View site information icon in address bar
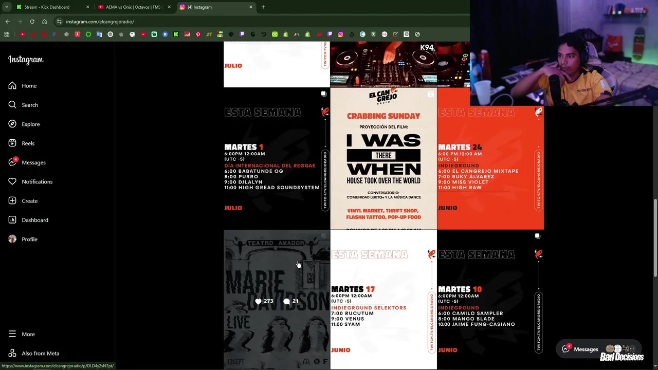Viewport: 658px width, 370px height. click(59, 22)
